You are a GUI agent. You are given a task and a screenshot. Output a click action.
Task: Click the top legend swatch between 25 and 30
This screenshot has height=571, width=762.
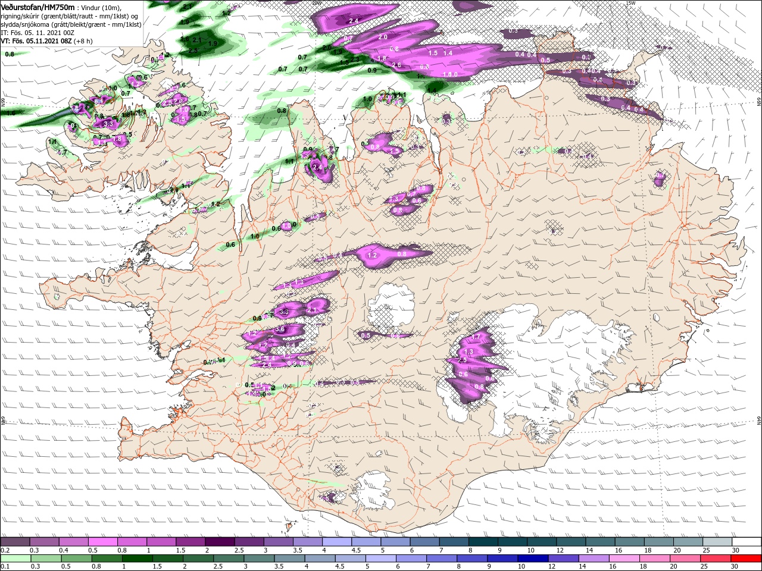click(x=717, y=542)
